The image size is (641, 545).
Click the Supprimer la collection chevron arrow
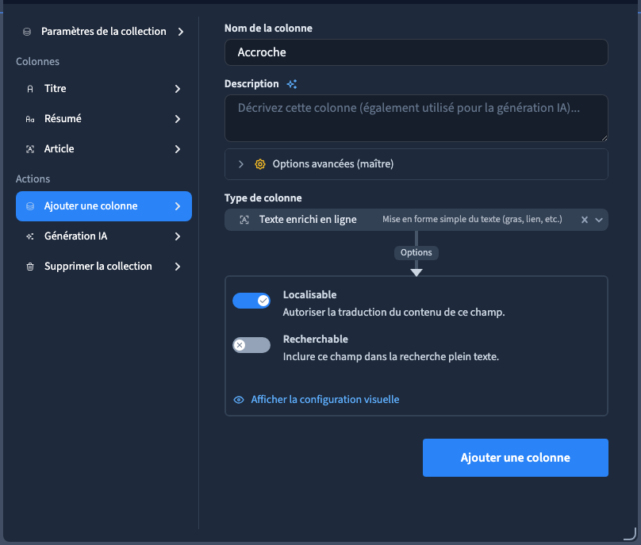pyautogui.click(x=178, y=267)
